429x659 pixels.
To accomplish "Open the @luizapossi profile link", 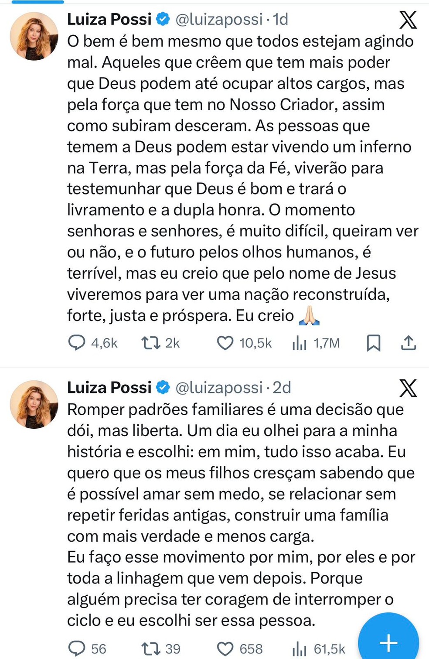I will point(220,19).
